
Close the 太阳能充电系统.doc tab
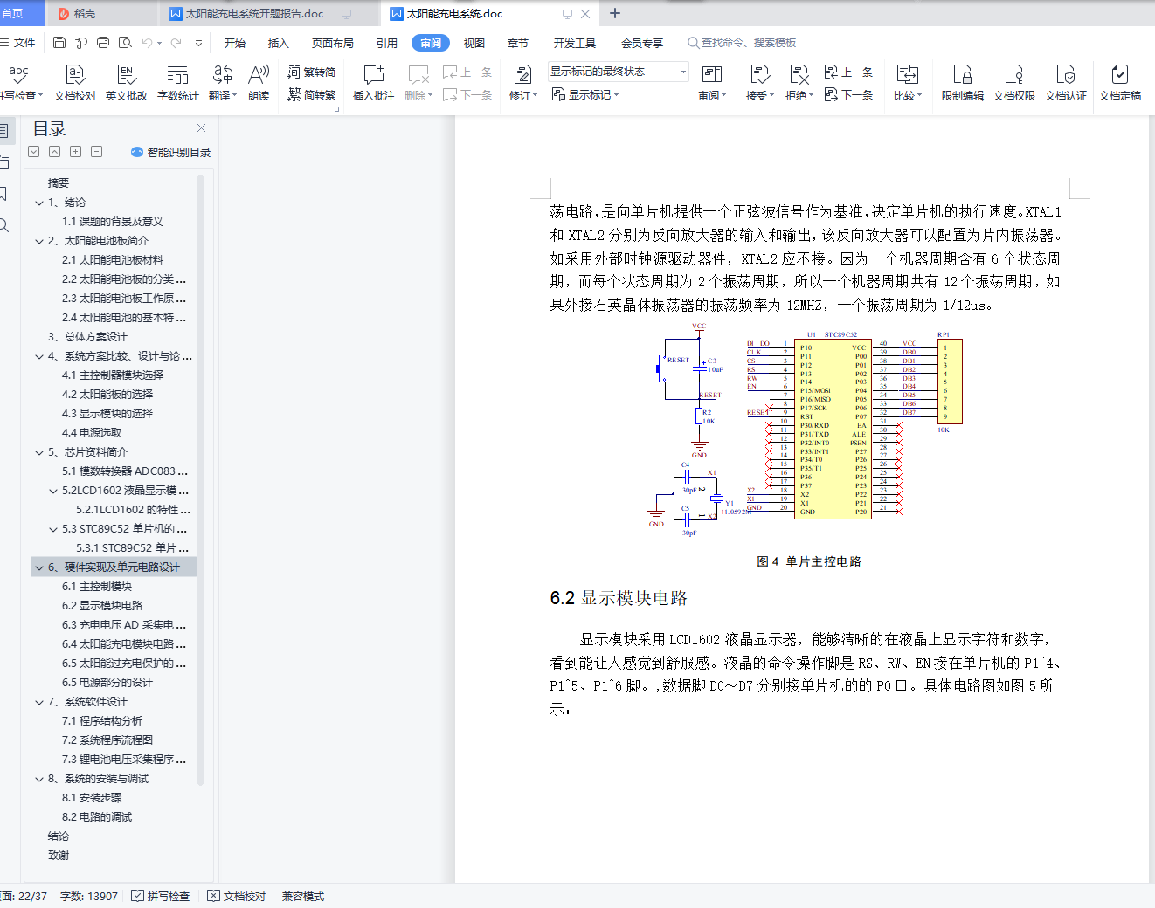585,14
